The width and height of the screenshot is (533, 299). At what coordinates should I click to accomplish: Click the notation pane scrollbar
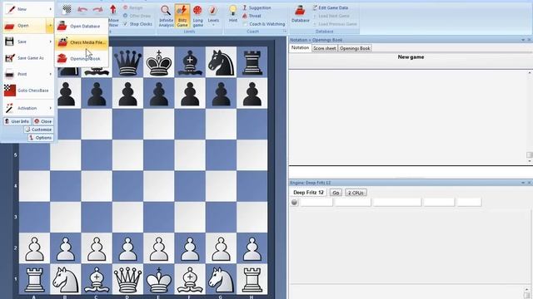[530, 117]
